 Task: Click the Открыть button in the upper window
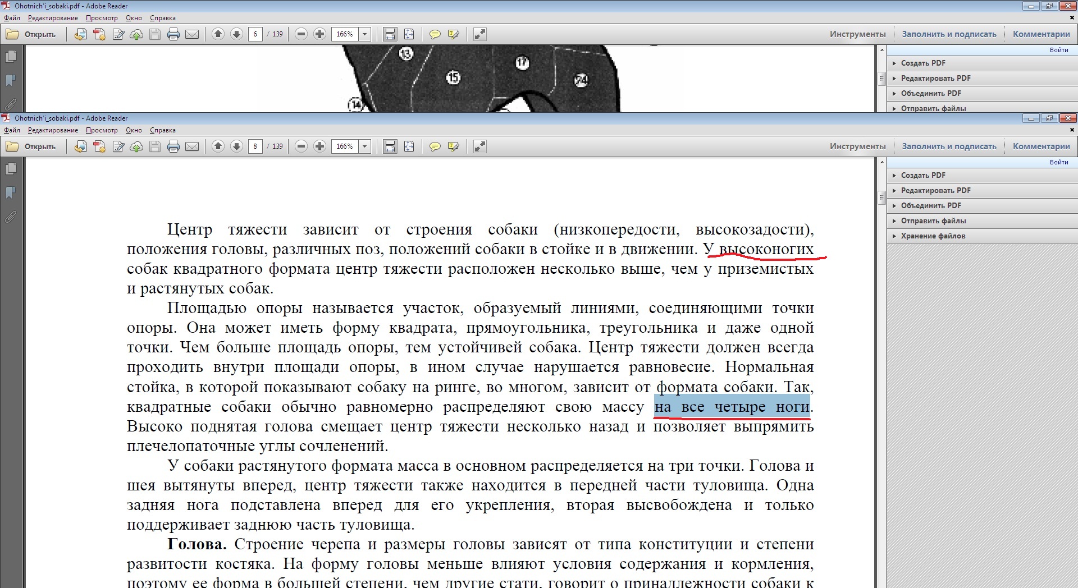[x=32, y=34]
